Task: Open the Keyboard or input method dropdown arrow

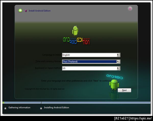Action: 118,68
